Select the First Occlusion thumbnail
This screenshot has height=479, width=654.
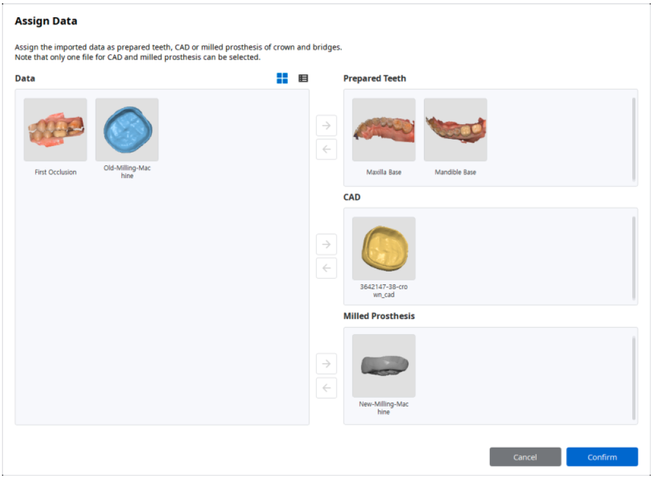(56, 130)
